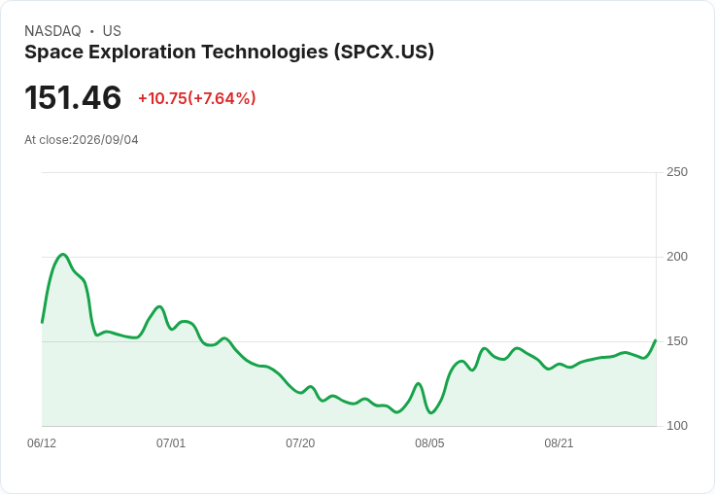Click the US market label

[112, 31]
